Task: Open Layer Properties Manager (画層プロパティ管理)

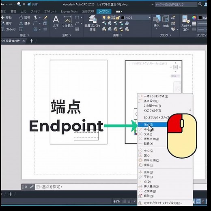Action: [x=93, y=23]
